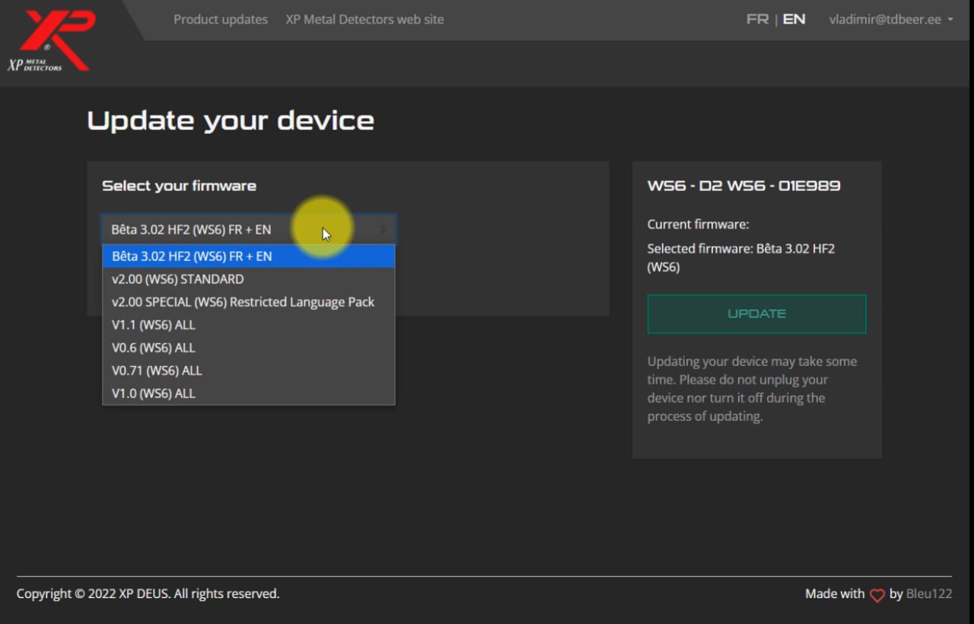
Task: Switch language to FR
Action: (x=757, y=19)
